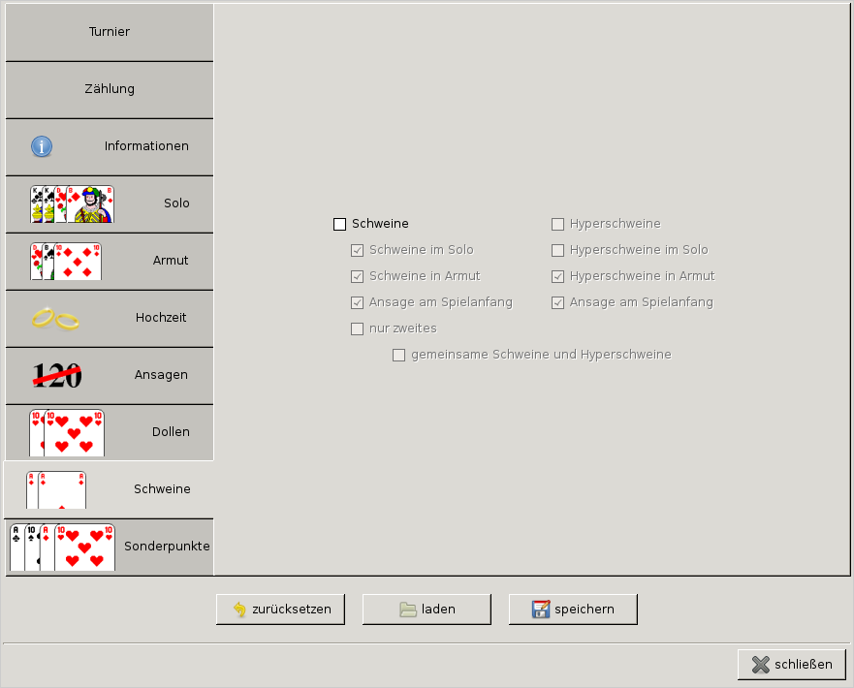Enable the Schweine checkbox
Screen dimensions: 854x688
pyautogui.click(x=340, y=224)
